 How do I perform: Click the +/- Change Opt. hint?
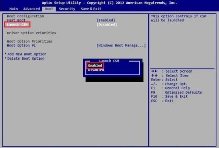169,84
